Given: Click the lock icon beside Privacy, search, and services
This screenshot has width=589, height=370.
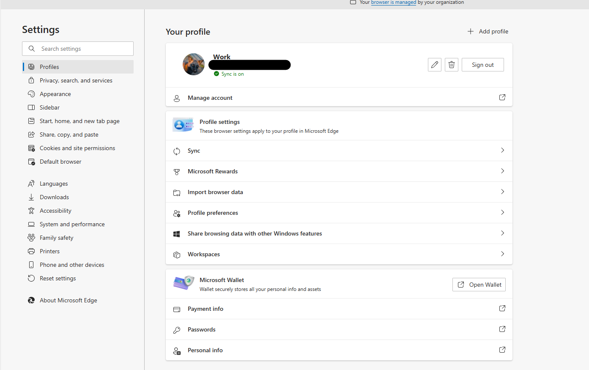Looking at the screenshot, I should [31, 80].
